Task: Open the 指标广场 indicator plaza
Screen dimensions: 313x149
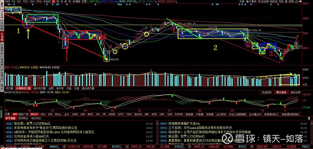Action: click(x=23, y=114)
